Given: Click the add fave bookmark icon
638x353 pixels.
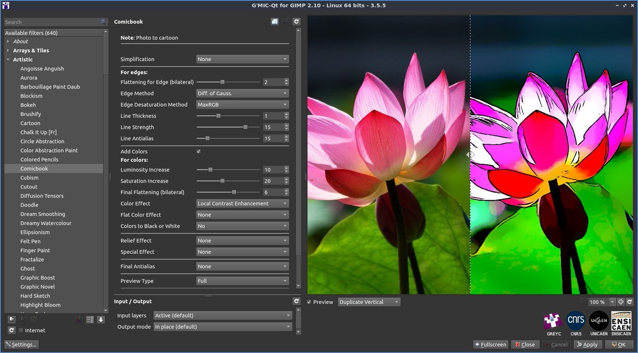Looking at the screenshot, I should pos(11,320).
